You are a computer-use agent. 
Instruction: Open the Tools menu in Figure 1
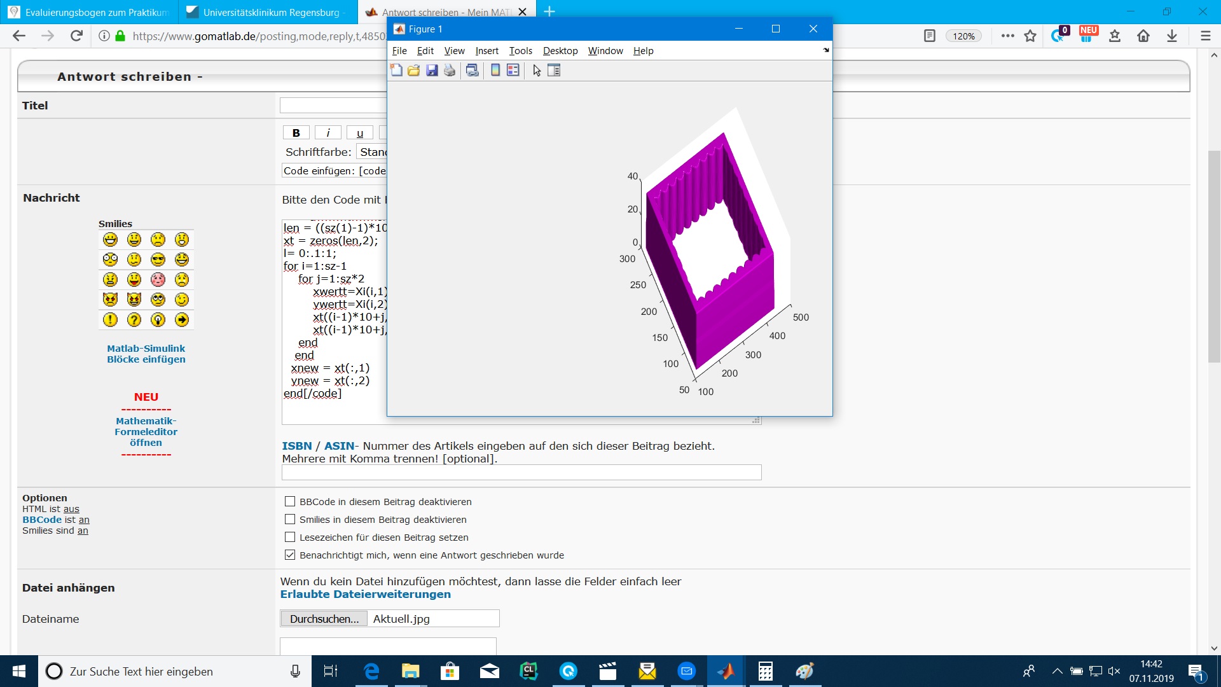click(x=520, y=51)
